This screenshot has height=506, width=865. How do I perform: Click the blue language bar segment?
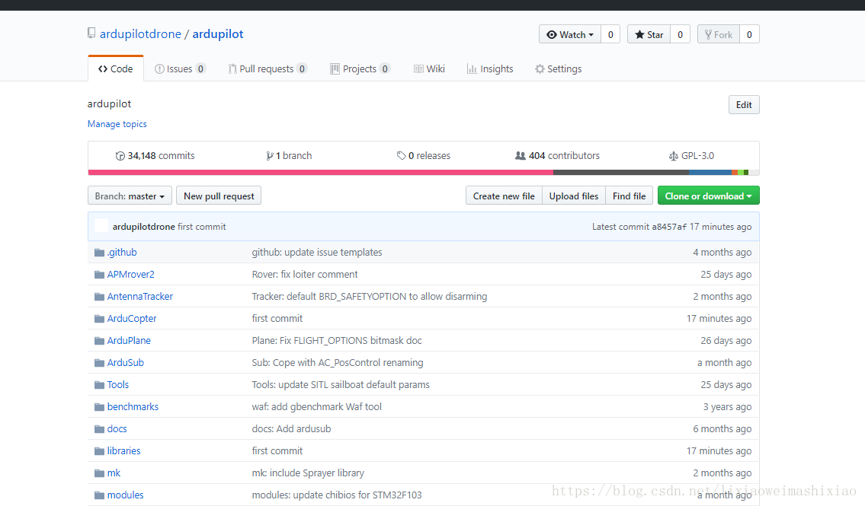(710, 172)
